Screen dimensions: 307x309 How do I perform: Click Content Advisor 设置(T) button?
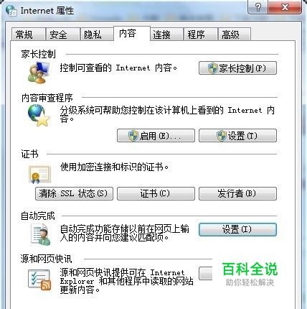[x=237, y=136]
